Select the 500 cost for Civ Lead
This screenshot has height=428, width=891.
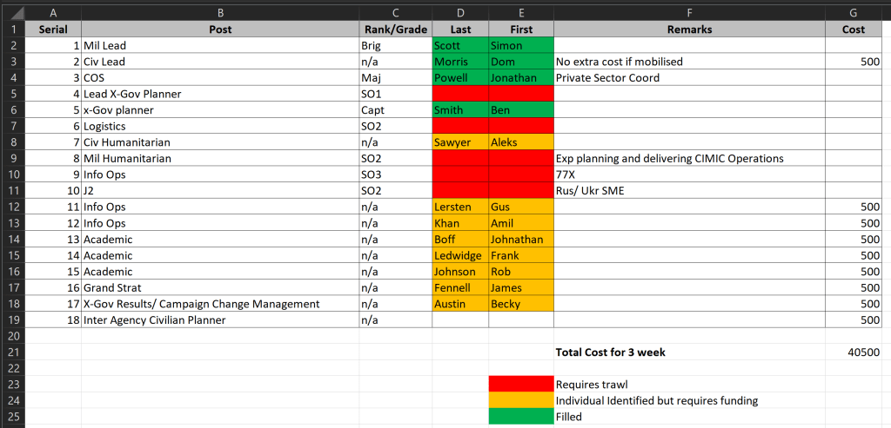[854, 62]
